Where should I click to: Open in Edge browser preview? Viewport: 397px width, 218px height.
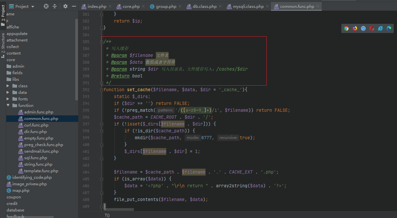[389, 28]
